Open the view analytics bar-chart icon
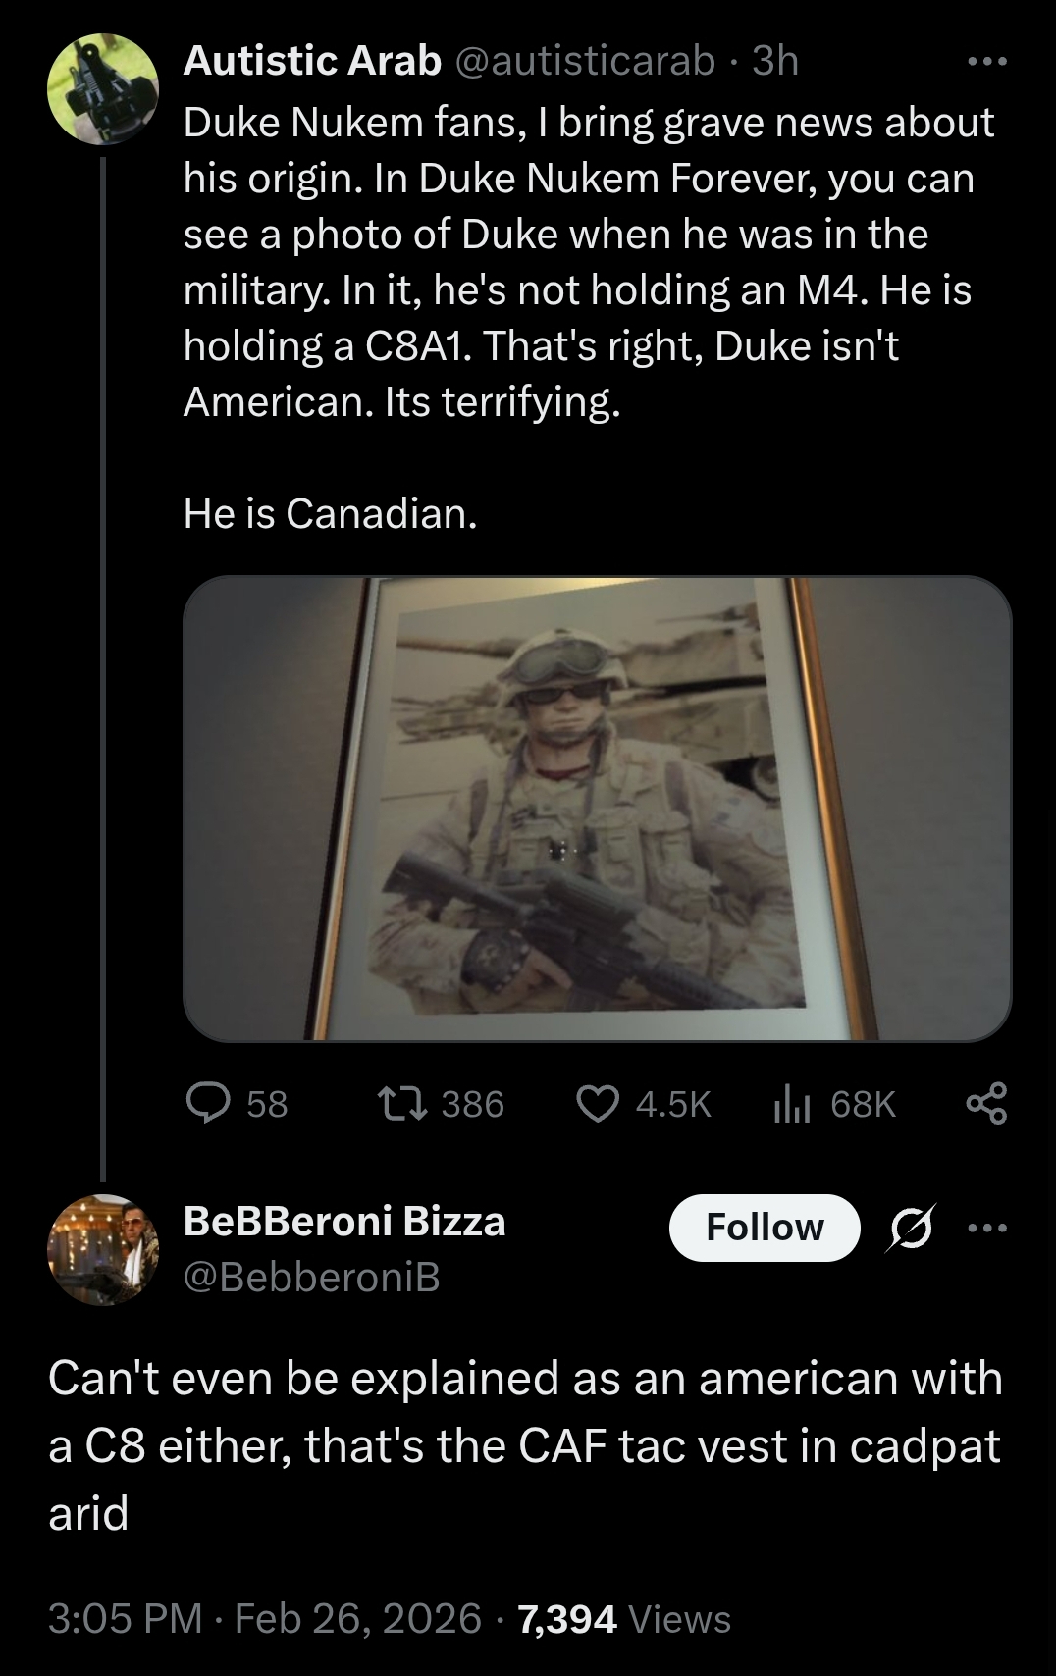 point(791,1104)
